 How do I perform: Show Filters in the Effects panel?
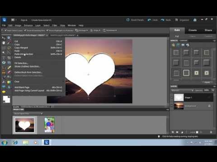[x=173, y=45]
